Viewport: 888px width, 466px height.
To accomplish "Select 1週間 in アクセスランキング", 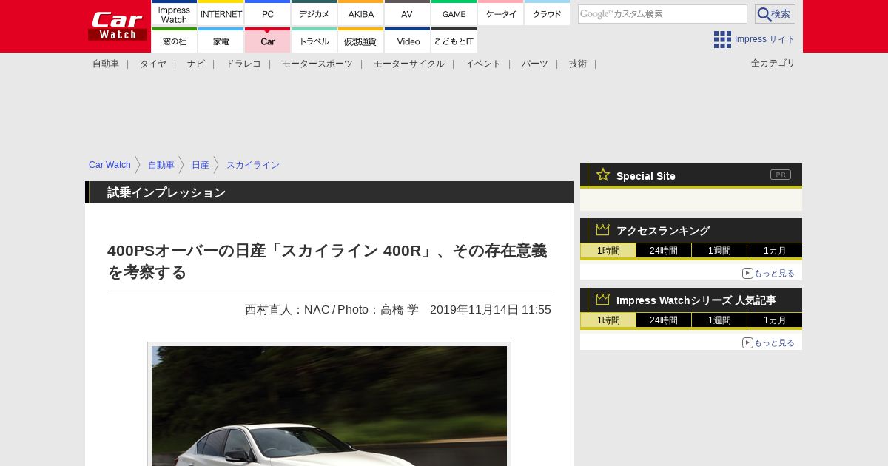I will [719, 251].
